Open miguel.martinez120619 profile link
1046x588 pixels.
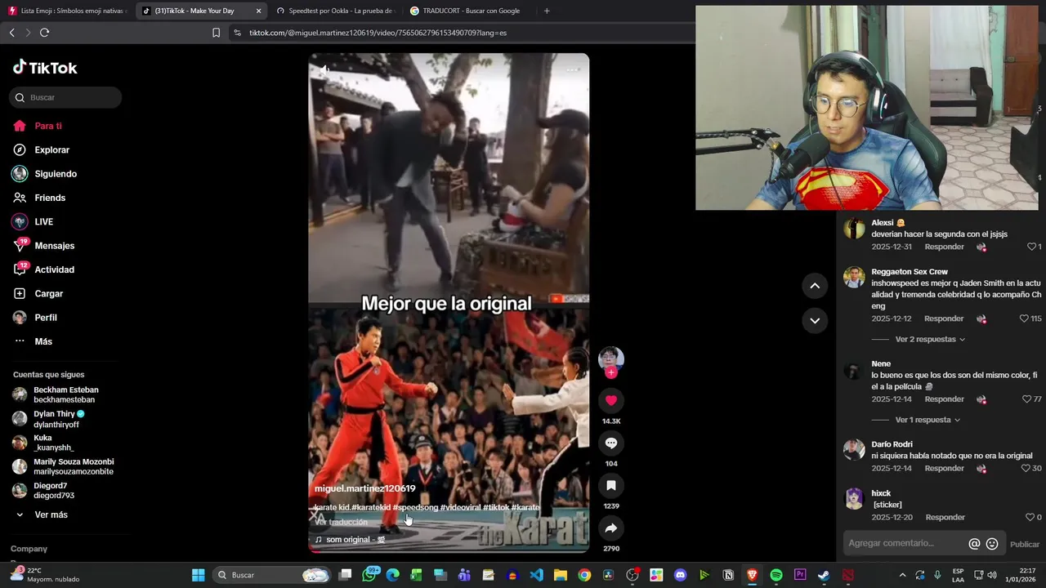[364, 488]
